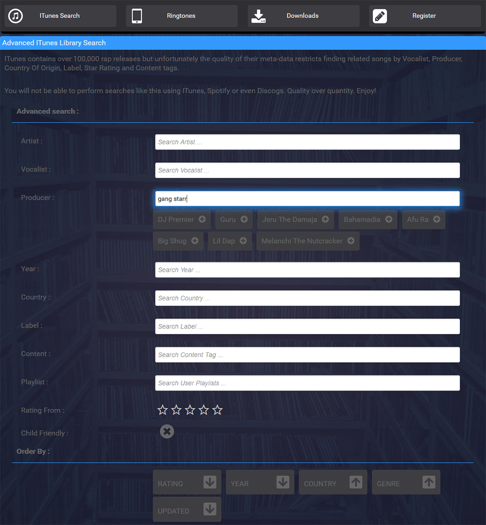Click the Downloads tray arrow icon

point(259,16)
